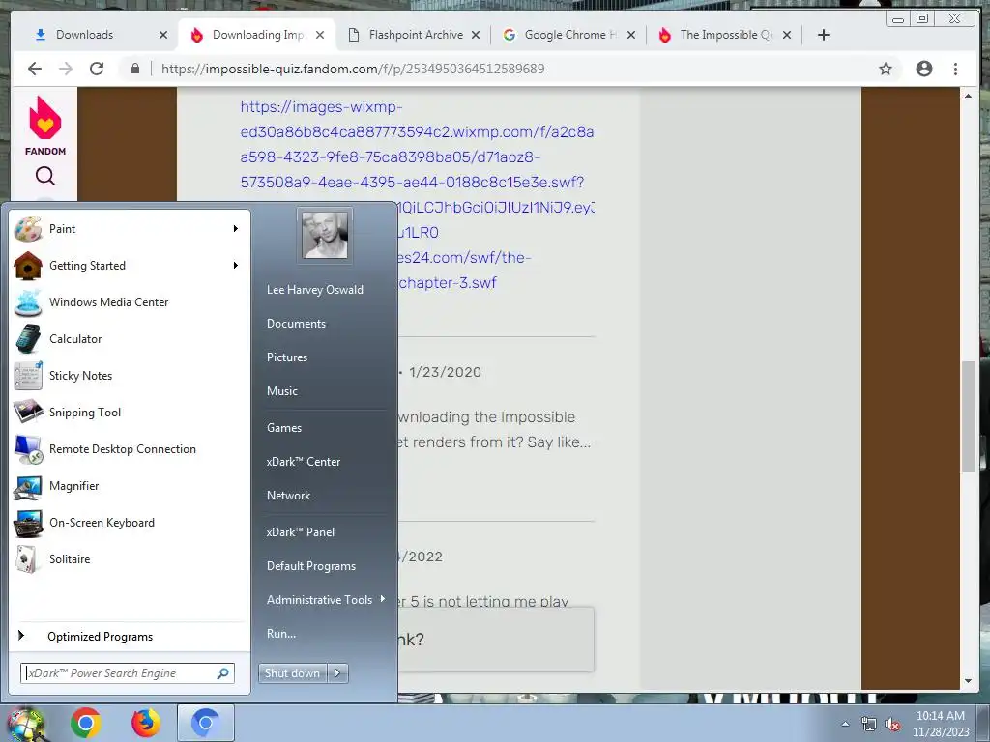Image resolution: width=990 pixels, height=742 pixels.
Task: Click the address bar URL
Action: click(x=353, y=69)
